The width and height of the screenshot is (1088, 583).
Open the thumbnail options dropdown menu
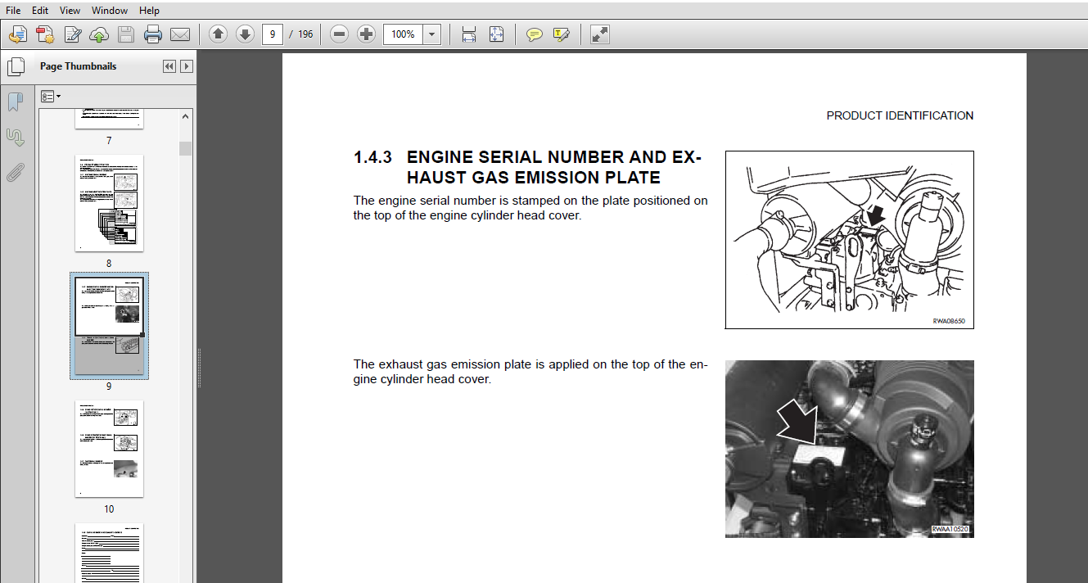click(51, 97)
